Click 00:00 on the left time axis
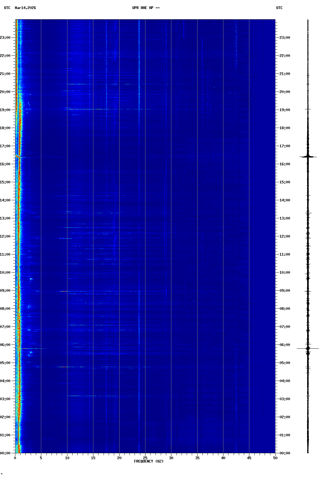Screen dimensions: 321x477 coord(6,453)
